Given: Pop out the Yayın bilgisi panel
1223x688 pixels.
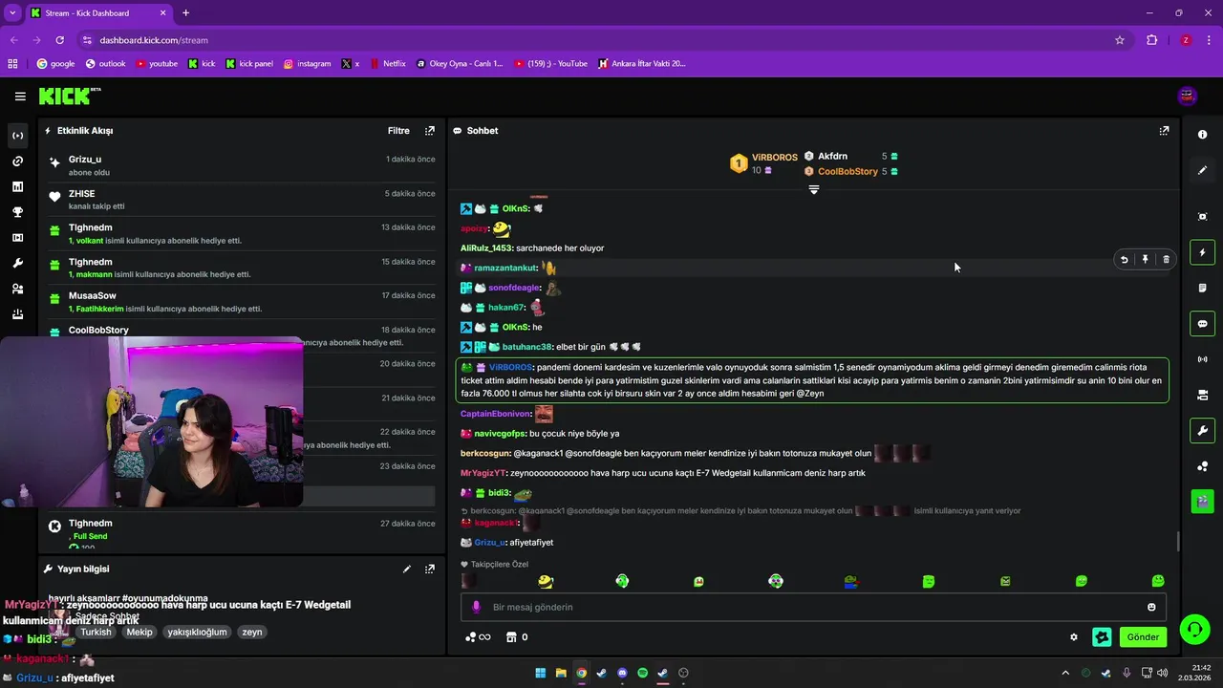Looking at the screenshot, I should pos(430,569).
